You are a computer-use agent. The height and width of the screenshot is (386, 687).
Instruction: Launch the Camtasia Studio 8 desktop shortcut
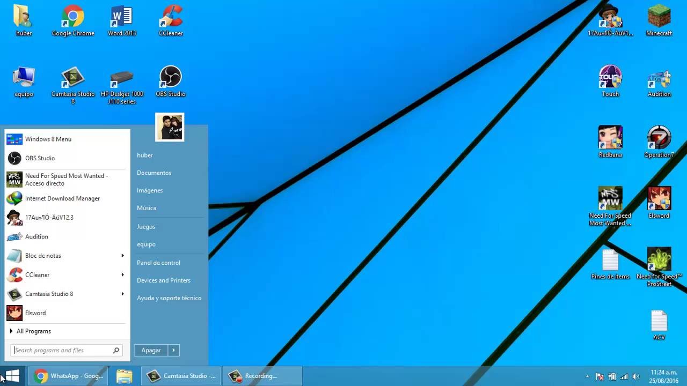[72, 85]
